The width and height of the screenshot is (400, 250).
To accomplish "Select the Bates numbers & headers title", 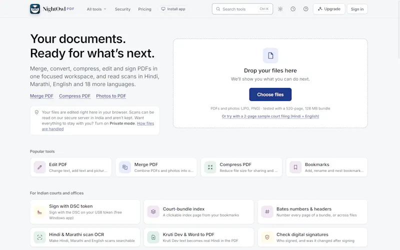I will click(304, 209).
